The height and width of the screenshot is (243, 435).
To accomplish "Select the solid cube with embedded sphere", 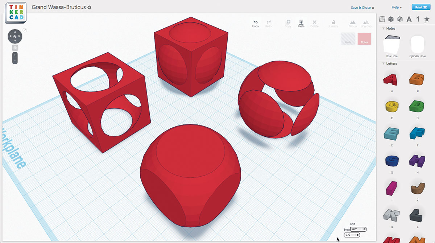I will coord(191,56).
